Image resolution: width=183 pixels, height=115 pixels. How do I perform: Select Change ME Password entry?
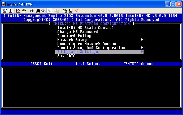point(77,32)
